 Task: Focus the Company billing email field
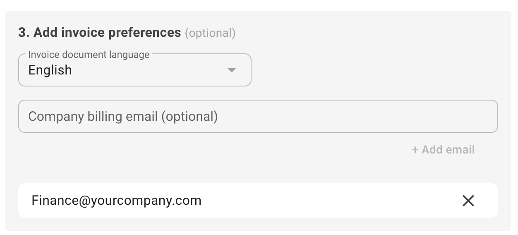click(x=258, y=116)
